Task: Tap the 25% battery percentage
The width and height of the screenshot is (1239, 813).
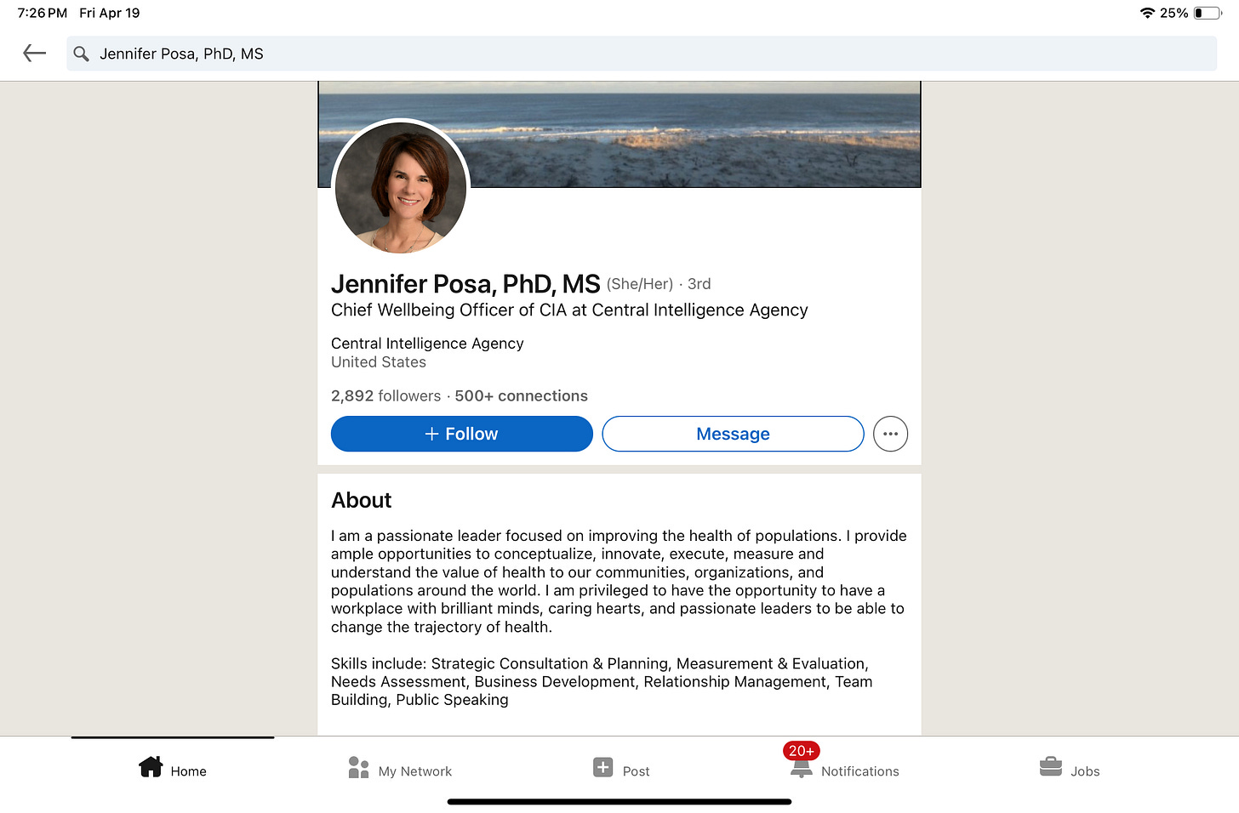Action: (x=1174, y=13)
